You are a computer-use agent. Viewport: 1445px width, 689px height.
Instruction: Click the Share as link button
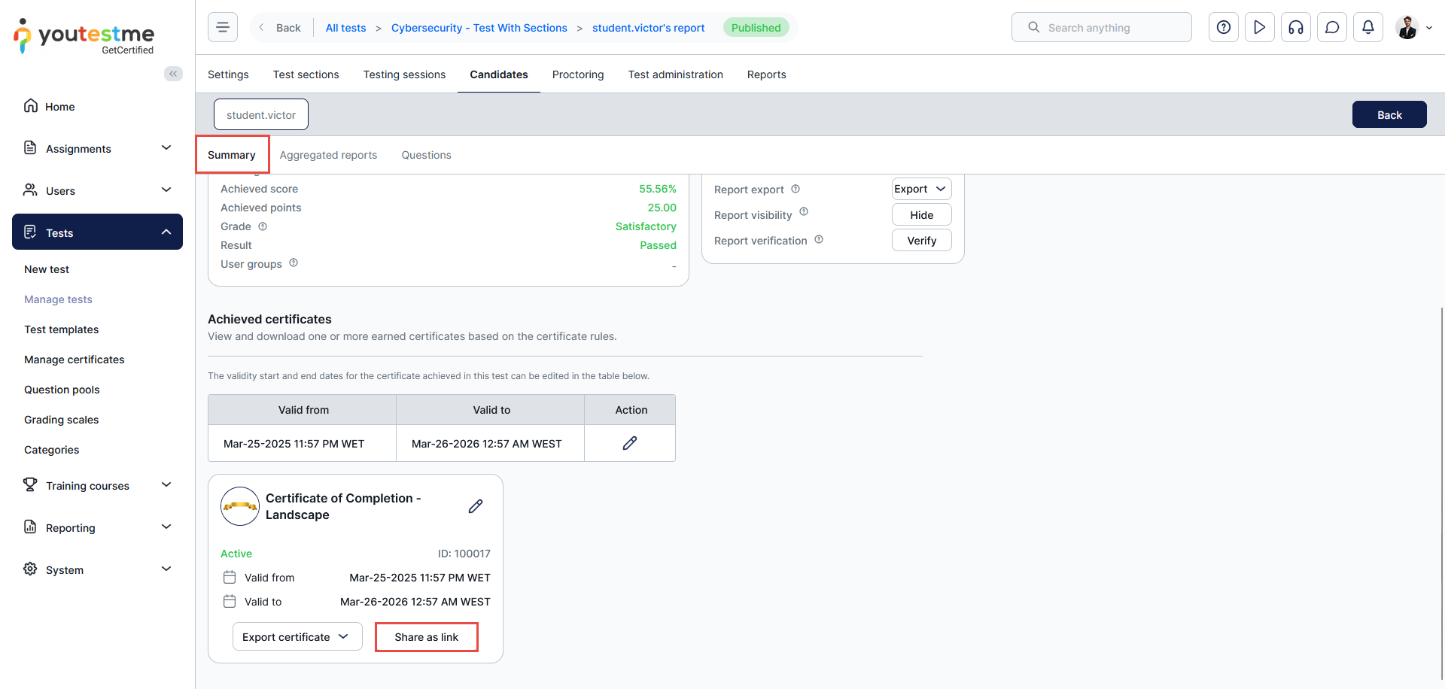[x=426, y=637]
